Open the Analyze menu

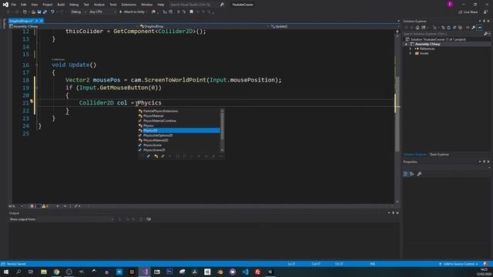(x=99, y=5)
